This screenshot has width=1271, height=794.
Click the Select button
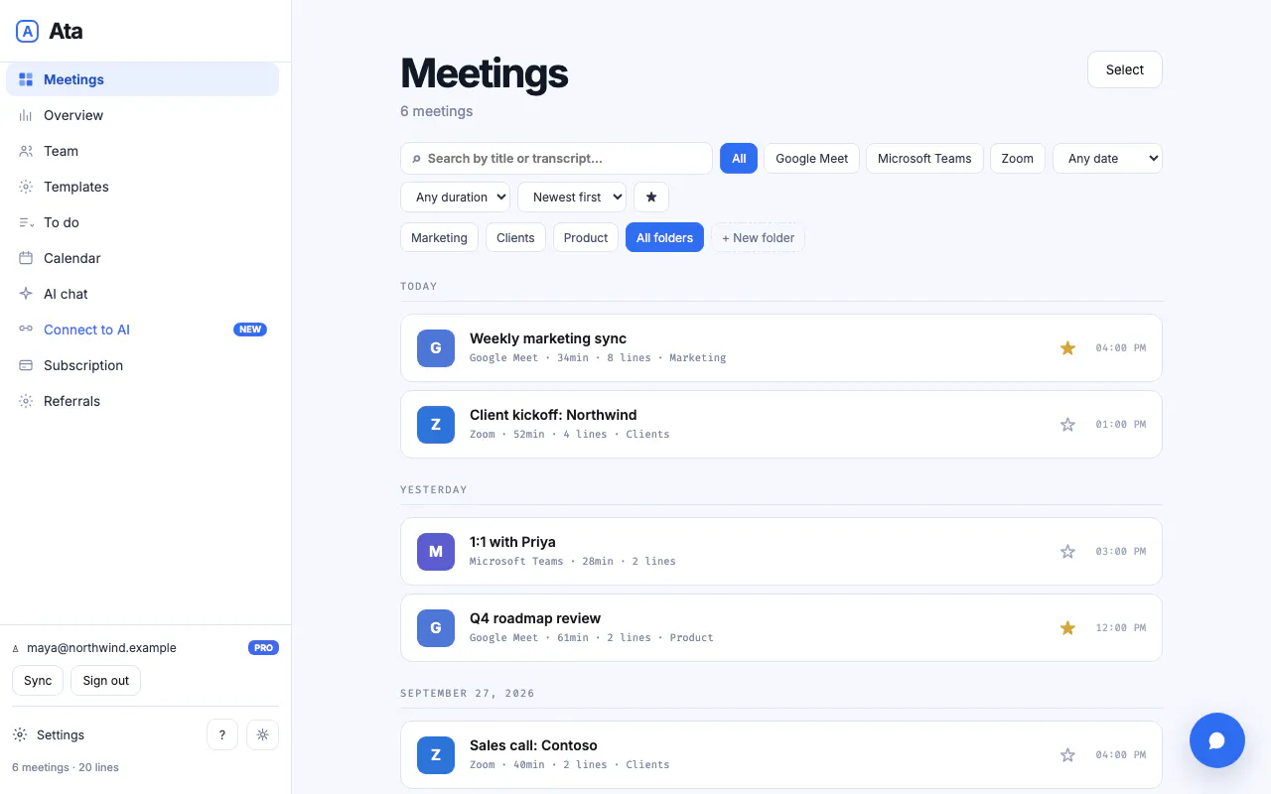tap(1125, 69)
